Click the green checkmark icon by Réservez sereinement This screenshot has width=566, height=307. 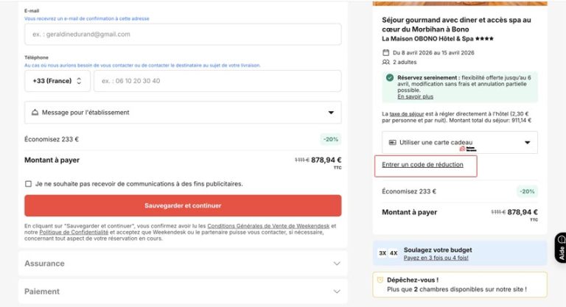click(390, 77)
